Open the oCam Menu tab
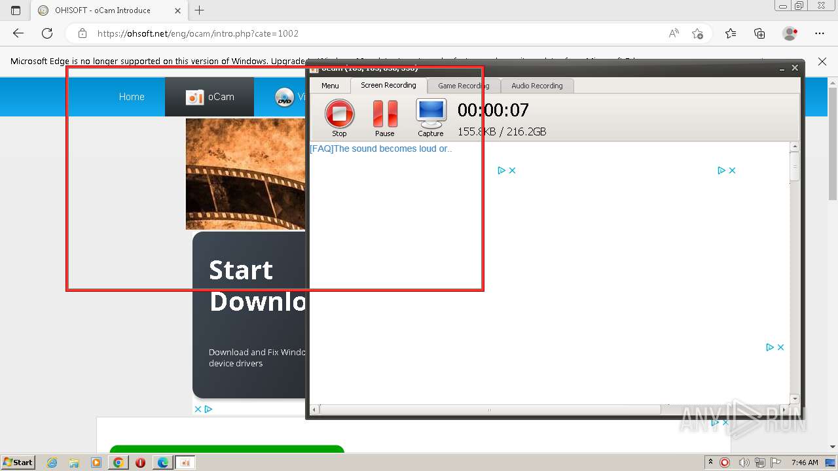This screenshot has width=838, height=471. point(330,86)
